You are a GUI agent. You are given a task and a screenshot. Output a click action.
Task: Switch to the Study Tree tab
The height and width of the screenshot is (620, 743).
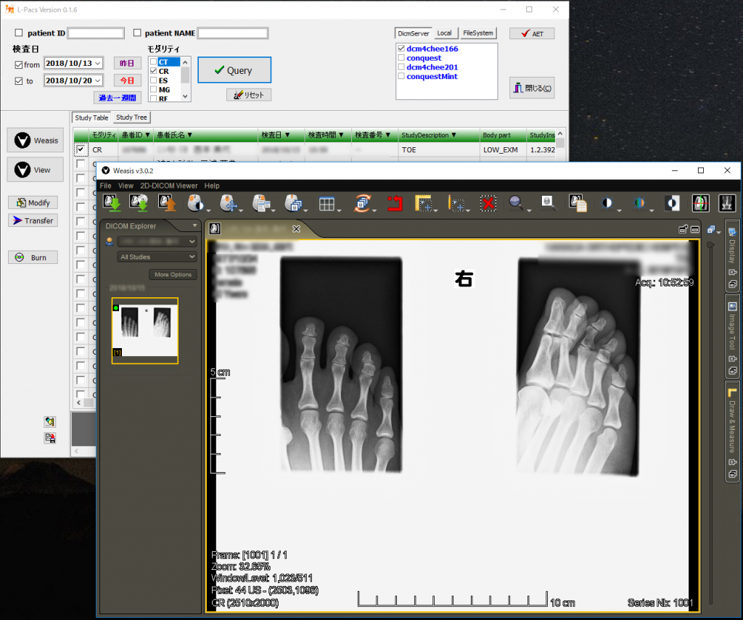coord(131,117)
